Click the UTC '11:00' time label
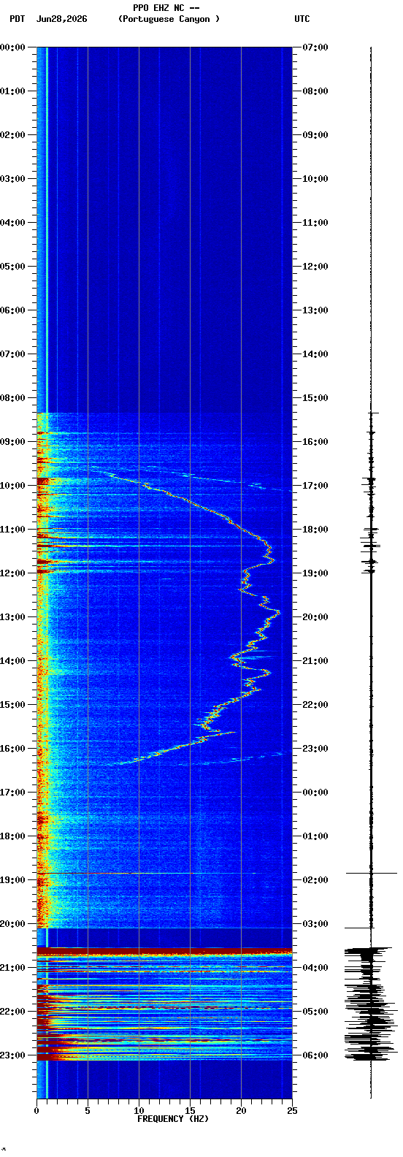 pyautogui.click(x=315, y=223)
